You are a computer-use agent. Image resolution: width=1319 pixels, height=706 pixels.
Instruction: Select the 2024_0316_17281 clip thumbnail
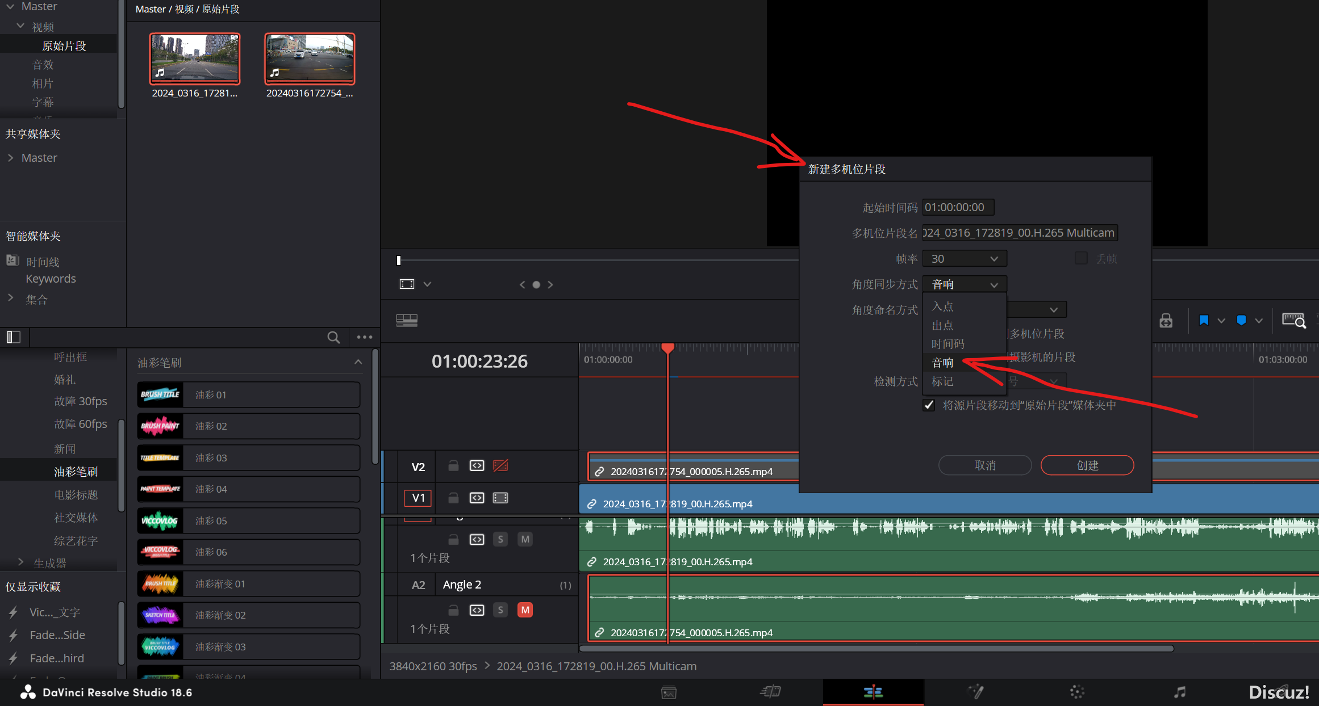[x=195, y=58]
